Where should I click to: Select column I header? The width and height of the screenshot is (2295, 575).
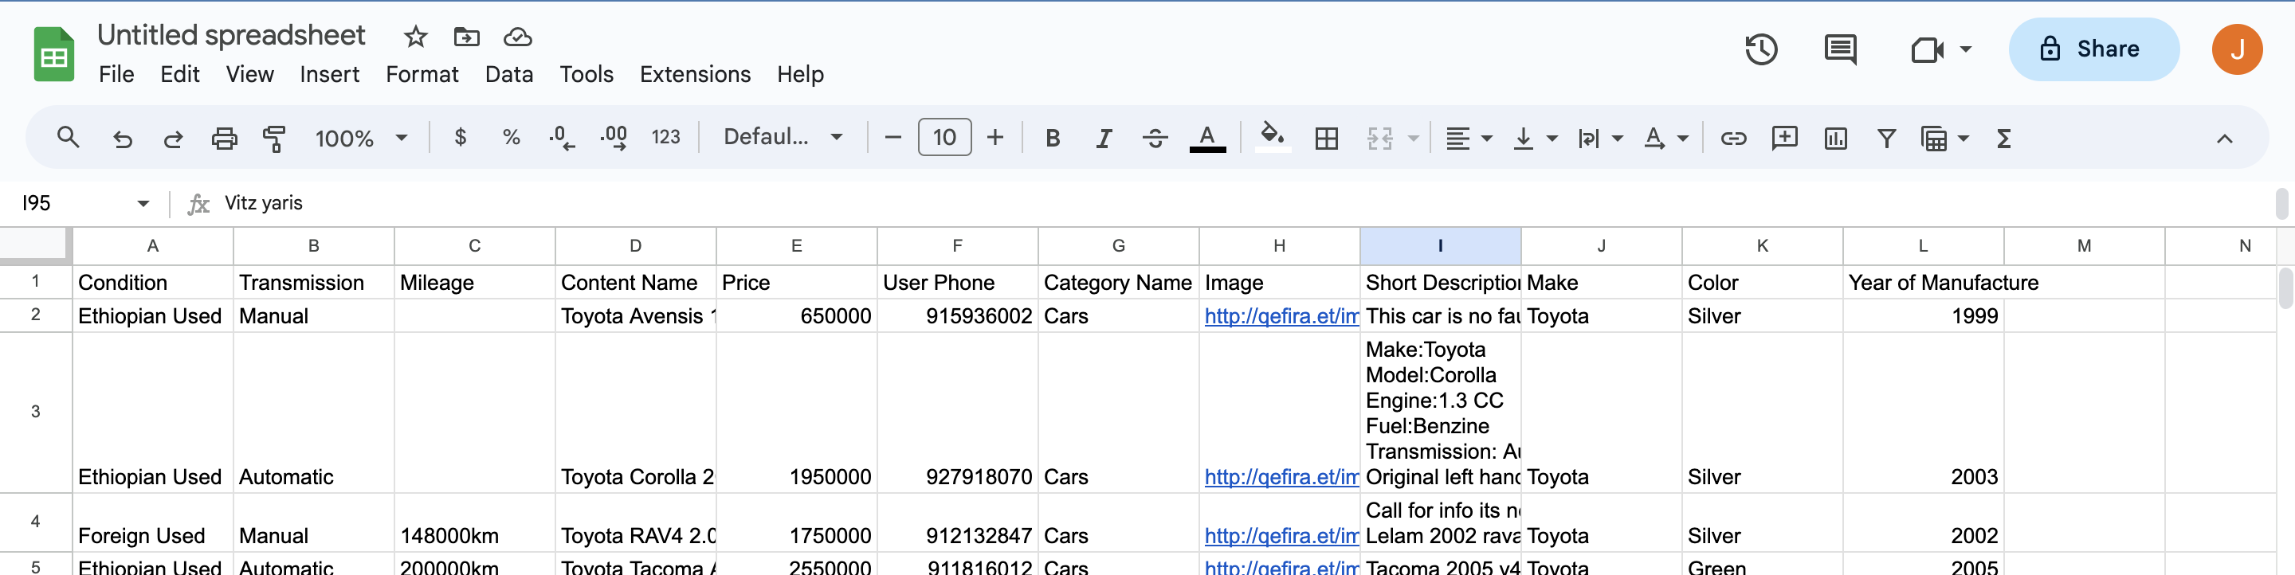(1440, 245)
